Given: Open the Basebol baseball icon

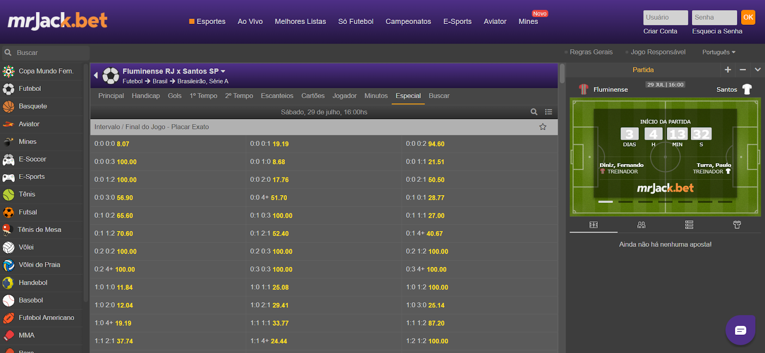Looking at the screenshot, I should coord(9,300).
